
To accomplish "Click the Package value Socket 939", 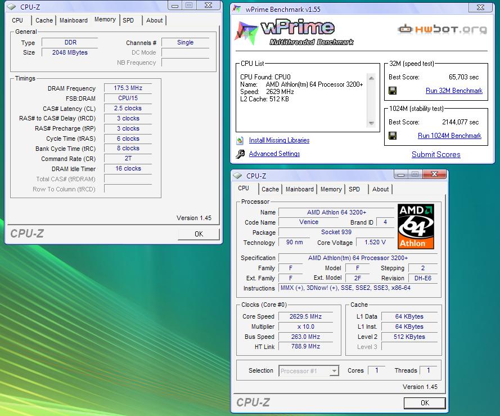I will point(336,232).
